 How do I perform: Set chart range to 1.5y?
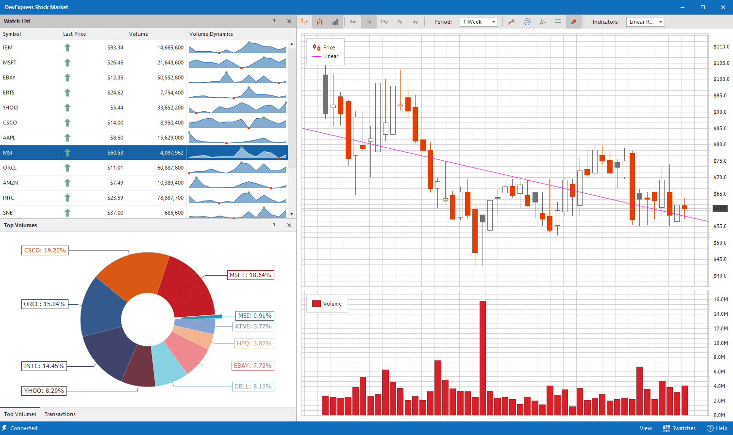tap(384, 22)
